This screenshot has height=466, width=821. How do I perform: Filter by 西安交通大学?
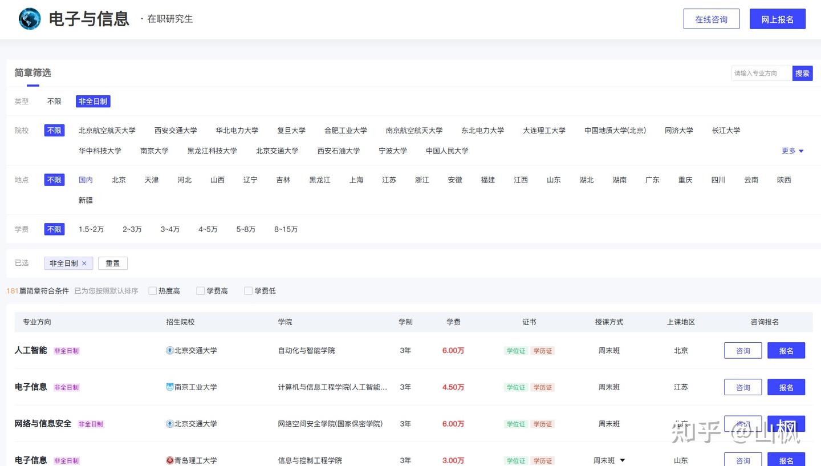[x=176, y=131]
